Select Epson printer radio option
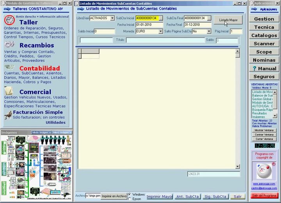The height and width of the screenshot is (203, 281). 130,199
